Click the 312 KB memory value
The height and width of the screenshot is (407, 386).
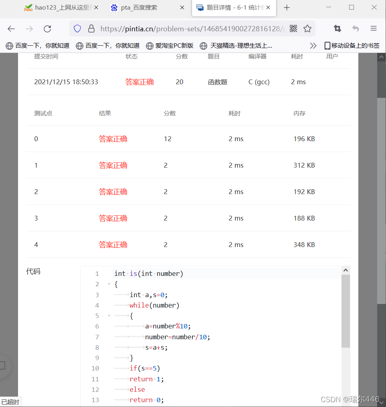point(304,165)
